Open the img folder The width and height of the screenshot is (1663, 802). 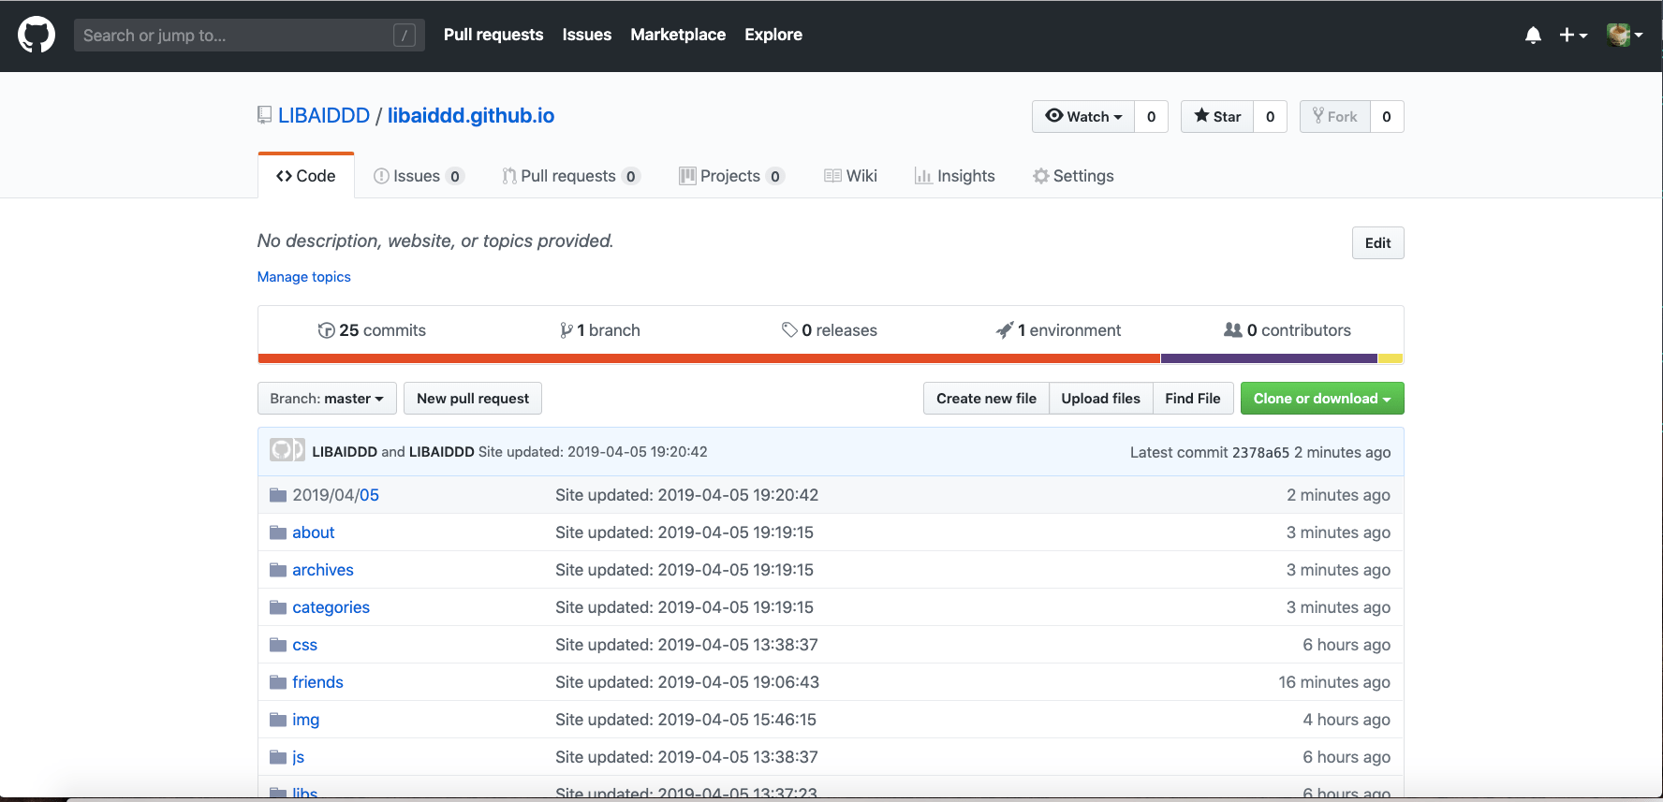pyautogui.click(x=306, y=720)
